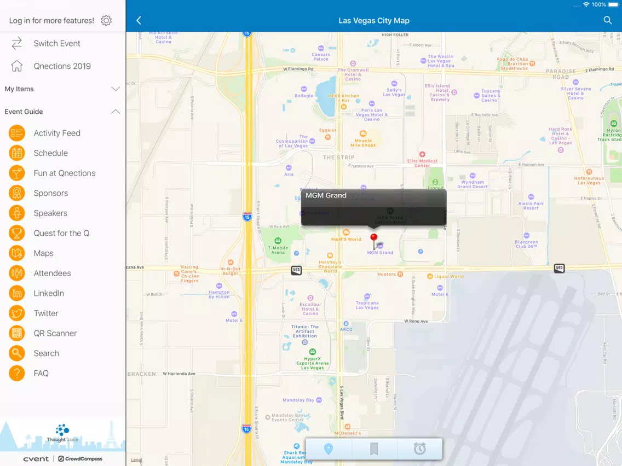Choose FAQ from the Event Guide
This screenshot has height=466, width=622.
tap(62, 373)
